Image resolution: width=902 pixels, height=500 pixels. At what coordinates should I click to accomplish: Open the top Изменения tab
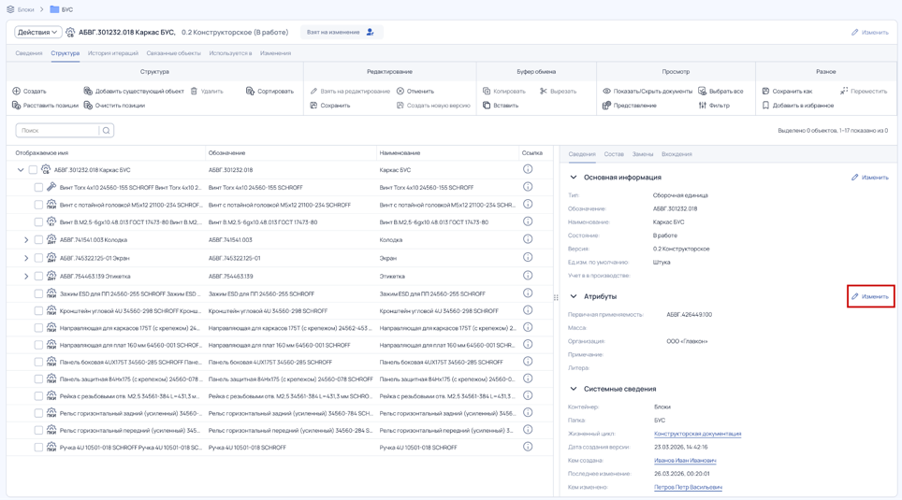tap(275, 53)
